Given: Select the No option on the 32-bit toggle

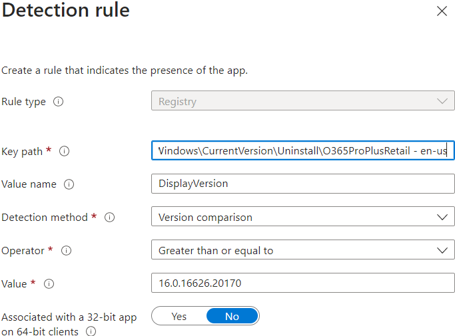Looking at the screenshot, I should 232,316.
